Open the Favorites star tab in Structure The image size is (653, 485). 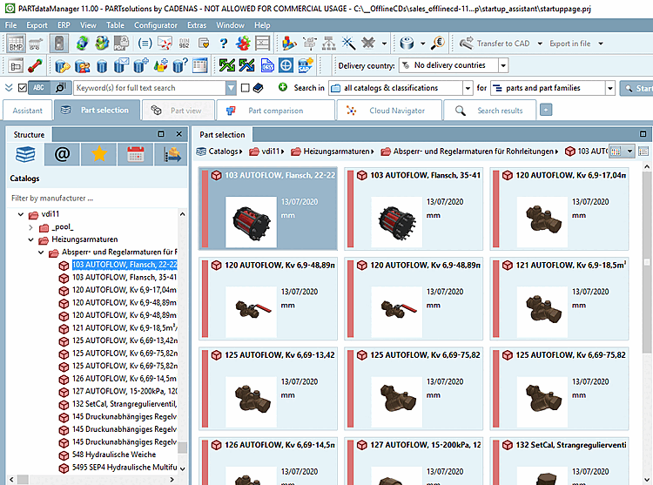[98, 155]
